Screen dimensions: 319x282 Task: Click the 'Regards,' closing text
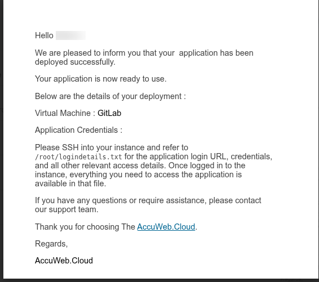[x=51, y=244]
